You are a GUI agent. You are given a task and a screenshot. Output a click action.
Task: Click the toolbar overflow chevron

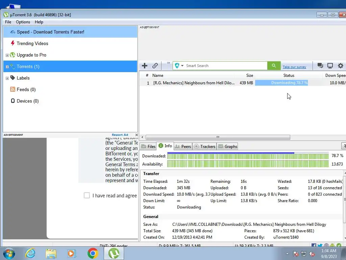pos(168,63)
